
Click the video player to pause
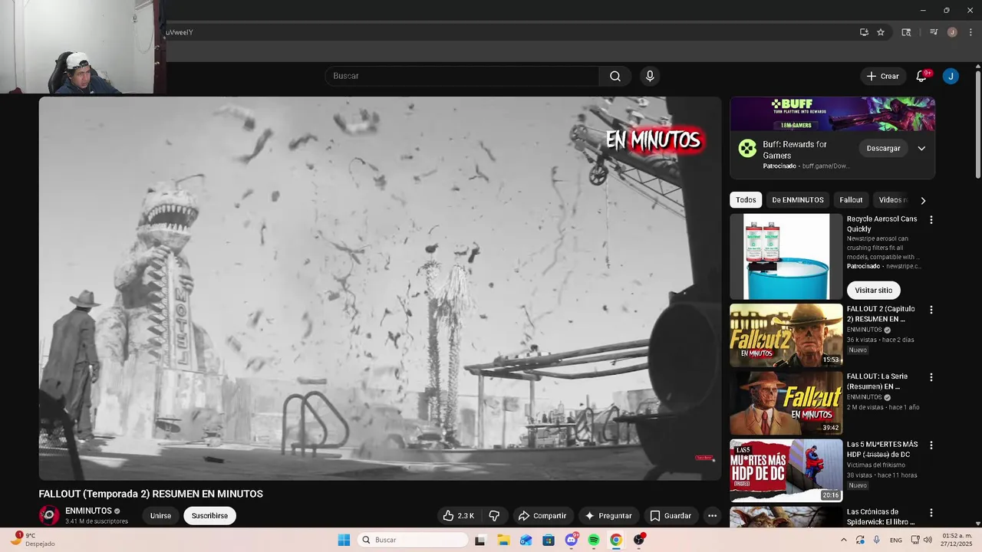click(x=380, y=288)
